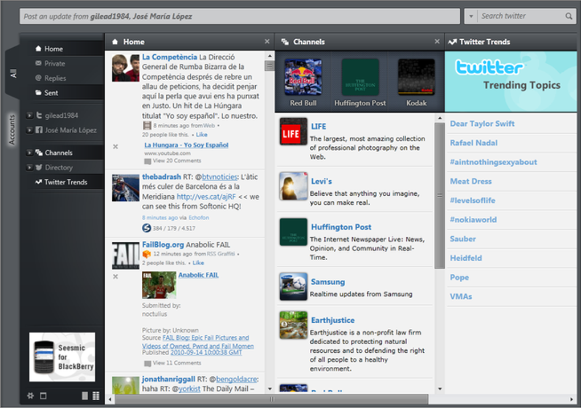Click the horizontal scrollbar right arrow
The height and width of the screenshot is (408, 581).
[x=572, y=399]
